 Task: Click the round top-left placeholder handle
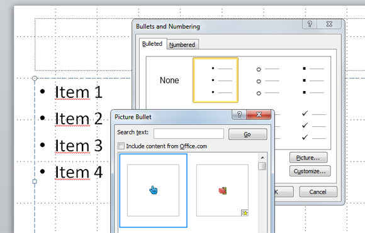pyautogui.click(x=35, y=79)
